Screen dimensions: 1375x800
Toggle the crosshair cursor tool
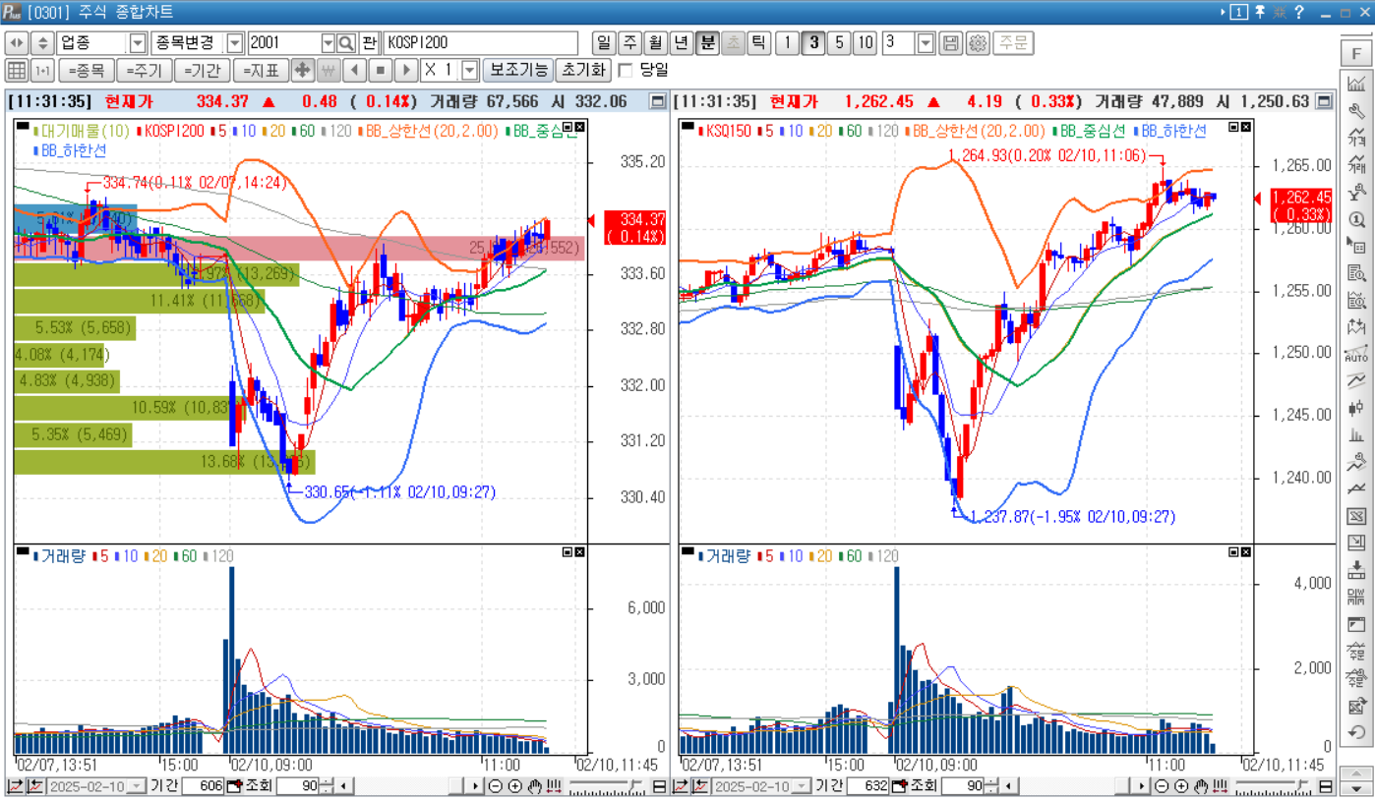click(x=303, y=71)
